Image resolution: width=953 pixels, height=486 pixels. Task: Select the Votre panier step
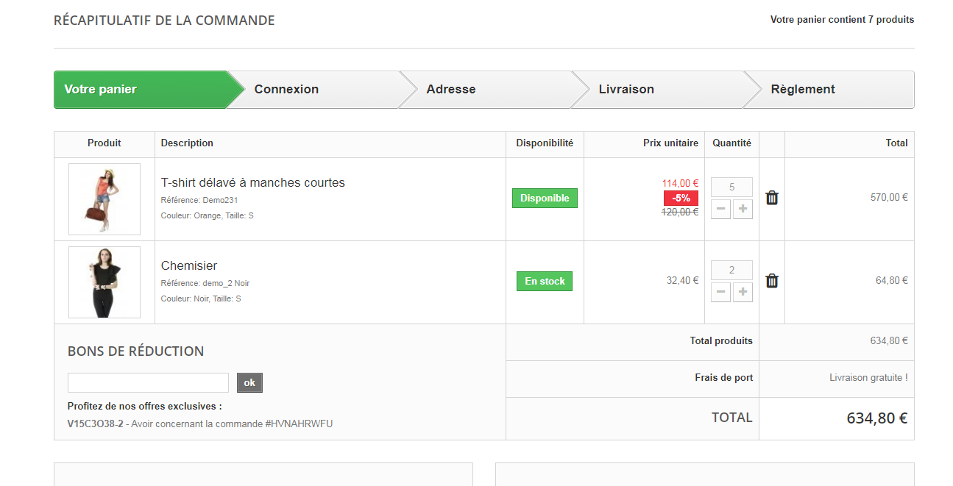tap(140, 90)
